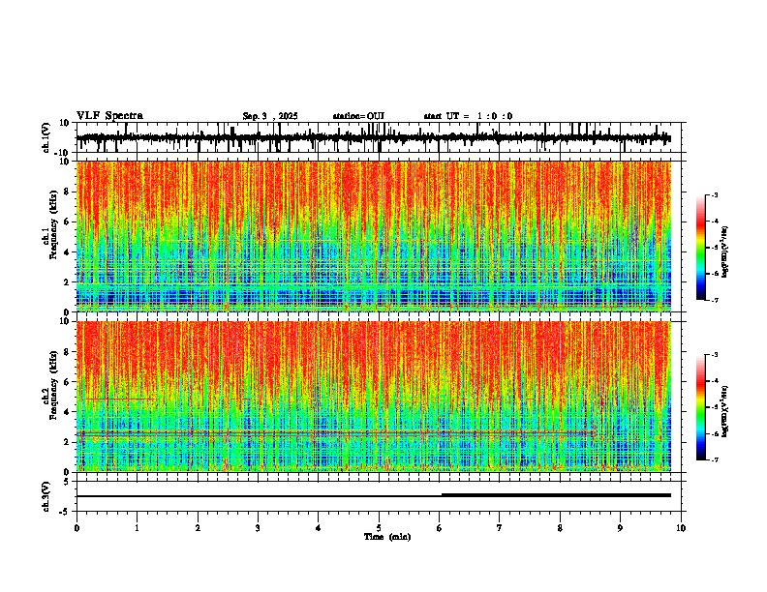Click the time axis tick label "3"
The height and width of the screenshot is (592, 767).
(x=258, y=527)
